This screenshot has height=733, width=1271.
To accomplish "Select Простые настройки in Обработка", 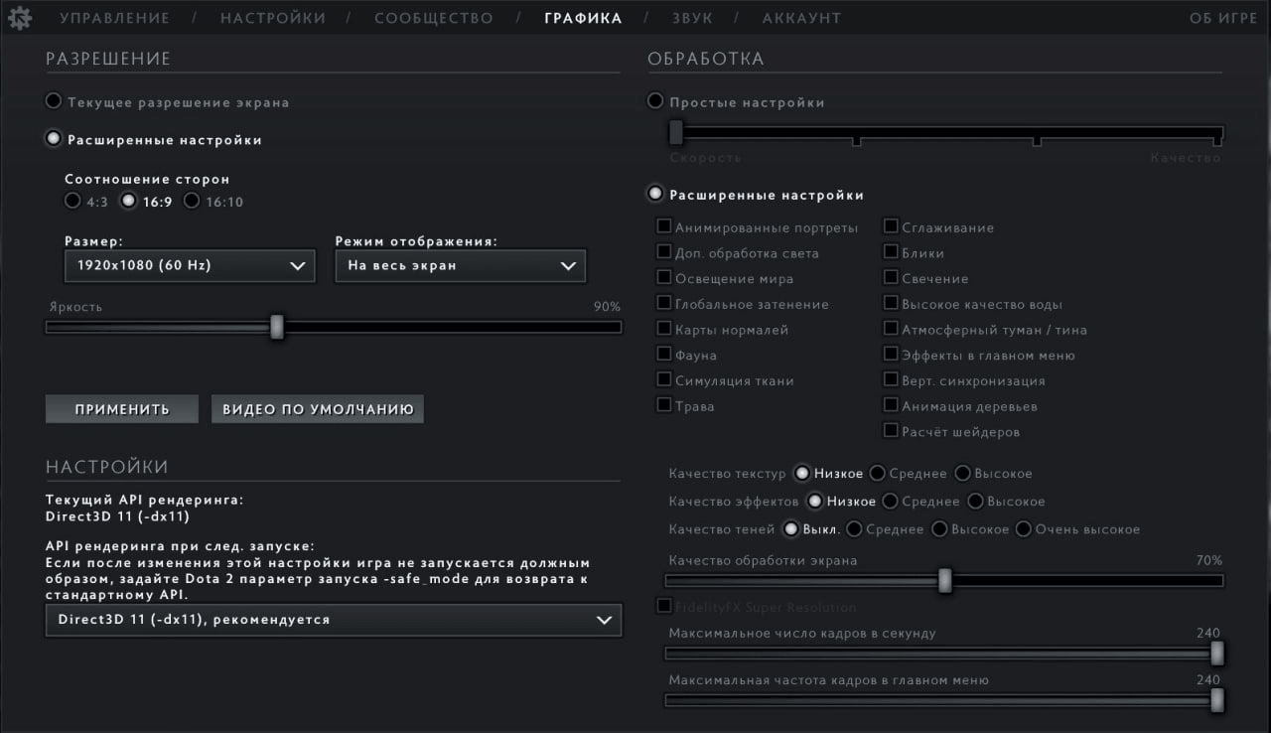I will (655, 102).
